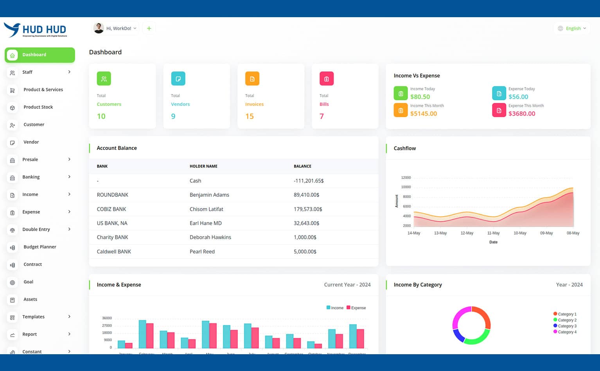Click the Income Today green icon
The height and width of the screenshot is (371, 600).
point(401,94)
